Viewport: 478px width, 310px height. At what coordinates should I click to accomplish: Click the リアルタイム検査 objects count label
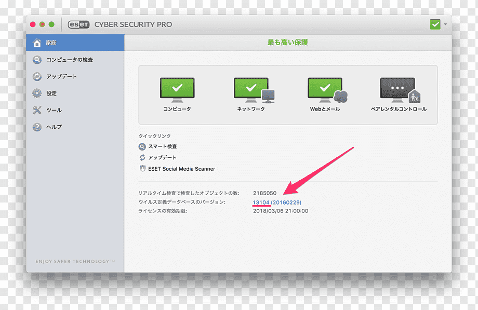point(189,193)
